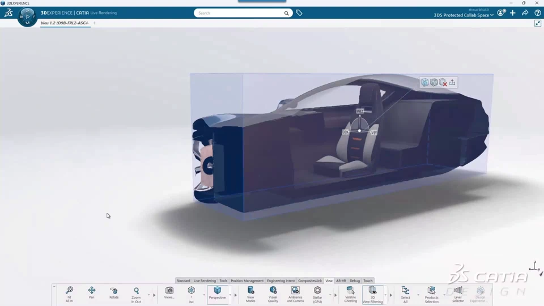544x306 pixels.
Task: Expand dropdown next to 3D View Filtering
Action: tap(385, 295)
